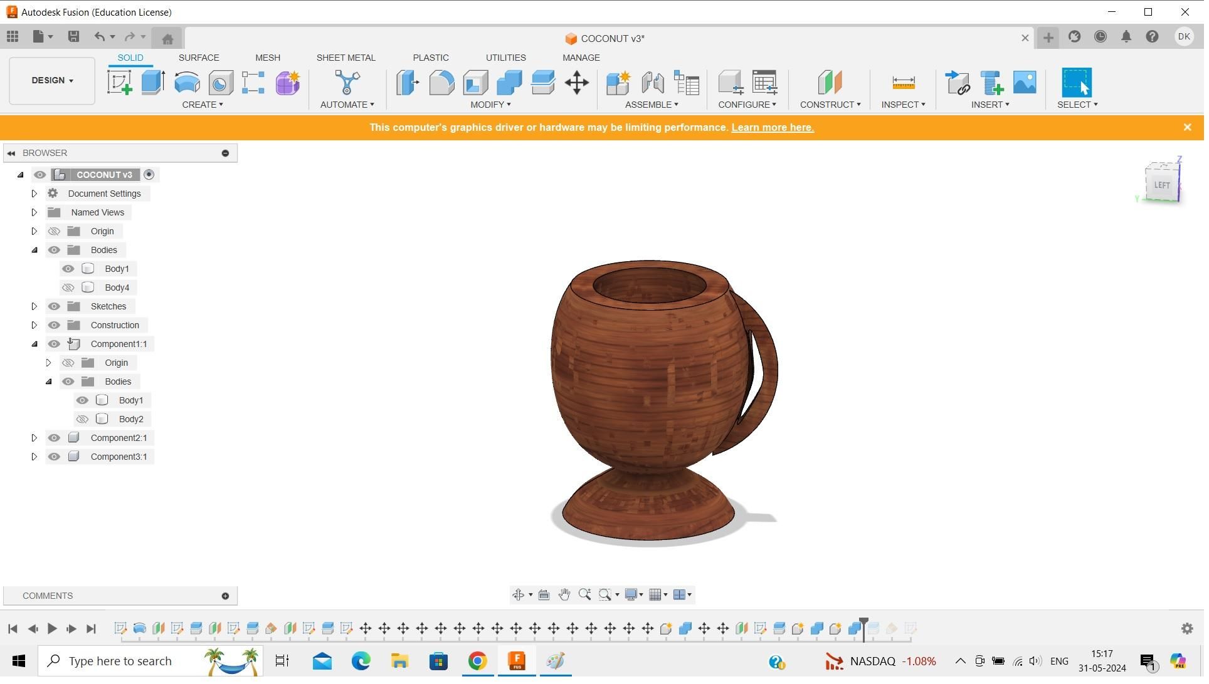
Task: Select the Press Pull tool
Action: pos(408,83)
